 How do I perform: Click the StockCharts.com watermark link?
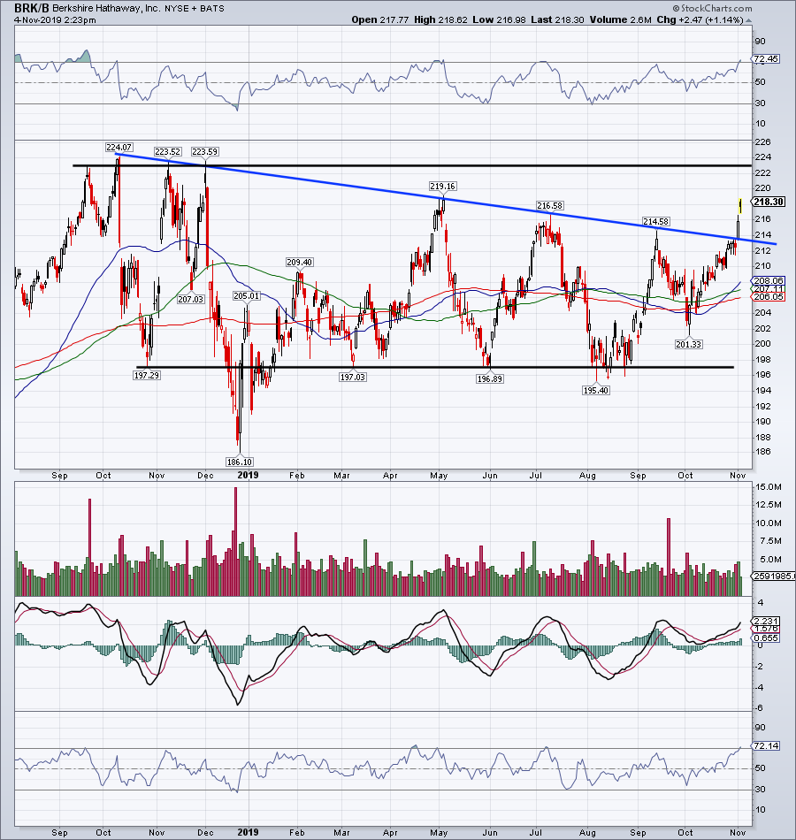(712, 8)
